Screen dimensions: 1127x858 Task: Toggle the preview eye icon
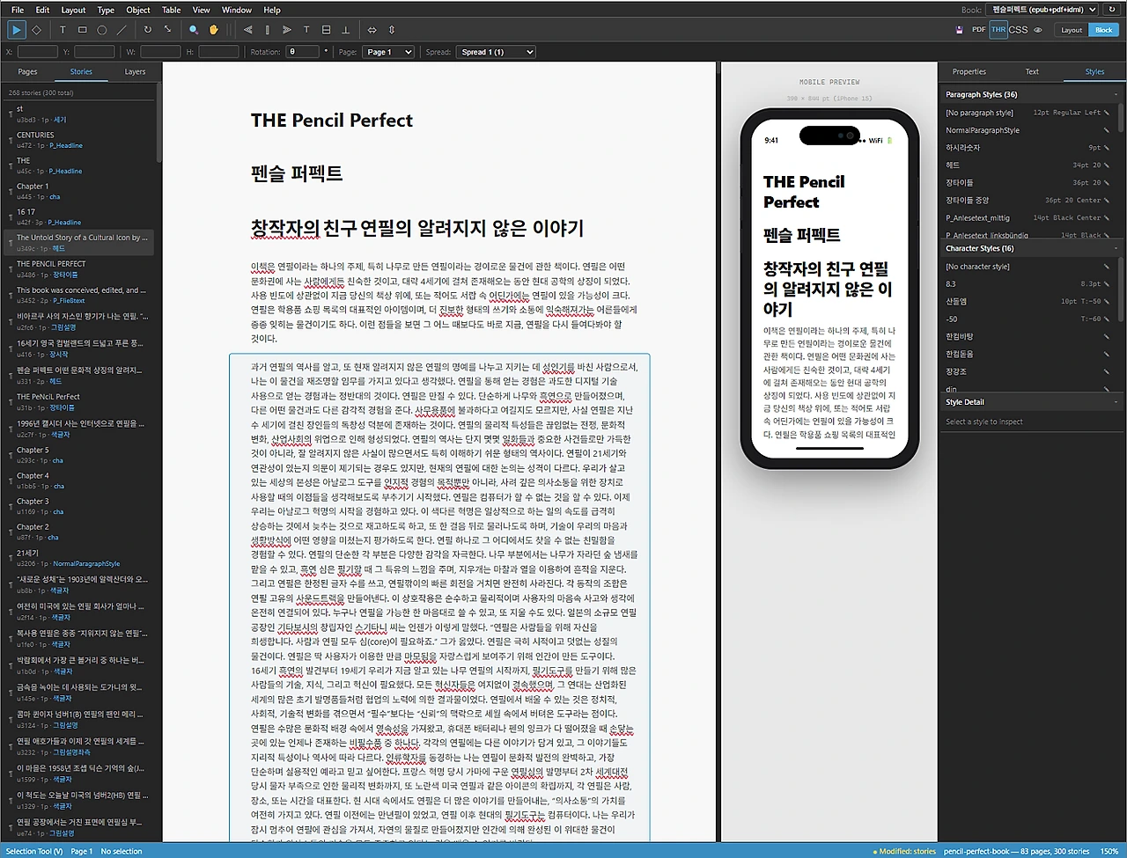point(1038,30)
